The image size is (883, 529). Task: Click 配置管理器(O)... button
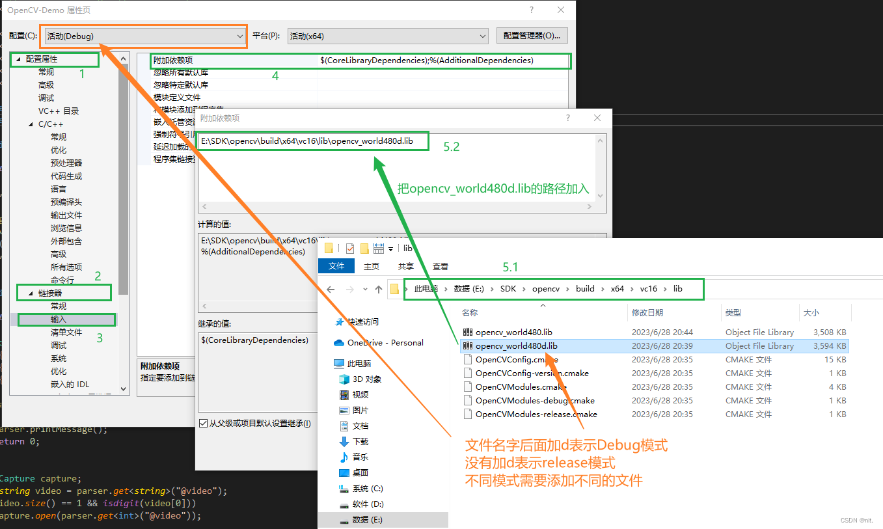[x=532, y=36]
